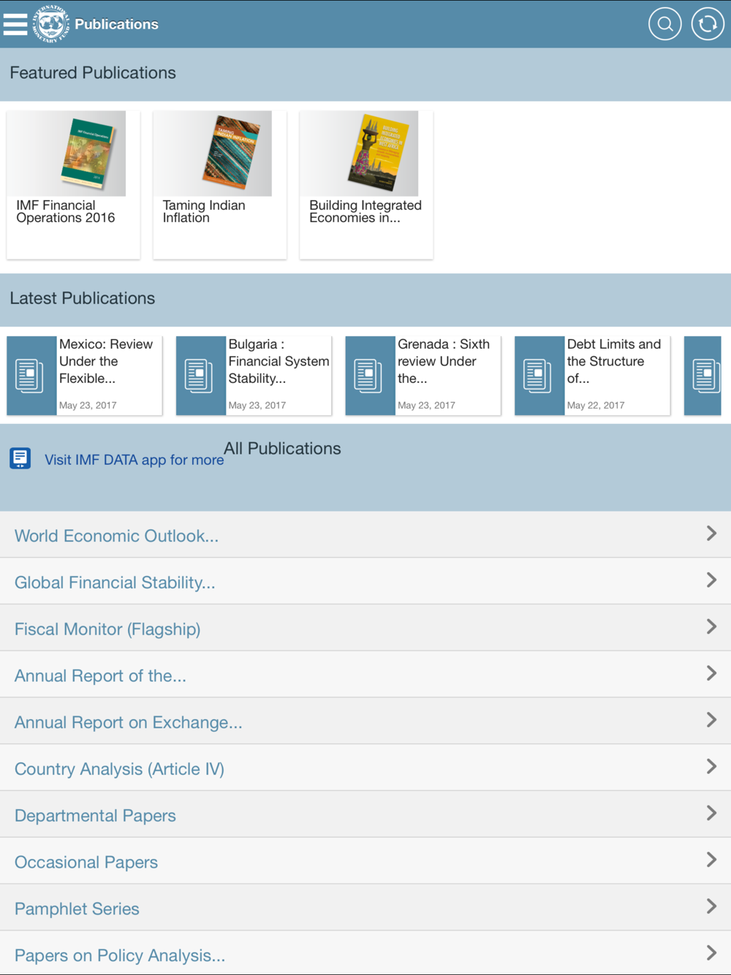Tap the partially visible fifth publication card
This screenshot has height=975, width=731.
(702, 376)
